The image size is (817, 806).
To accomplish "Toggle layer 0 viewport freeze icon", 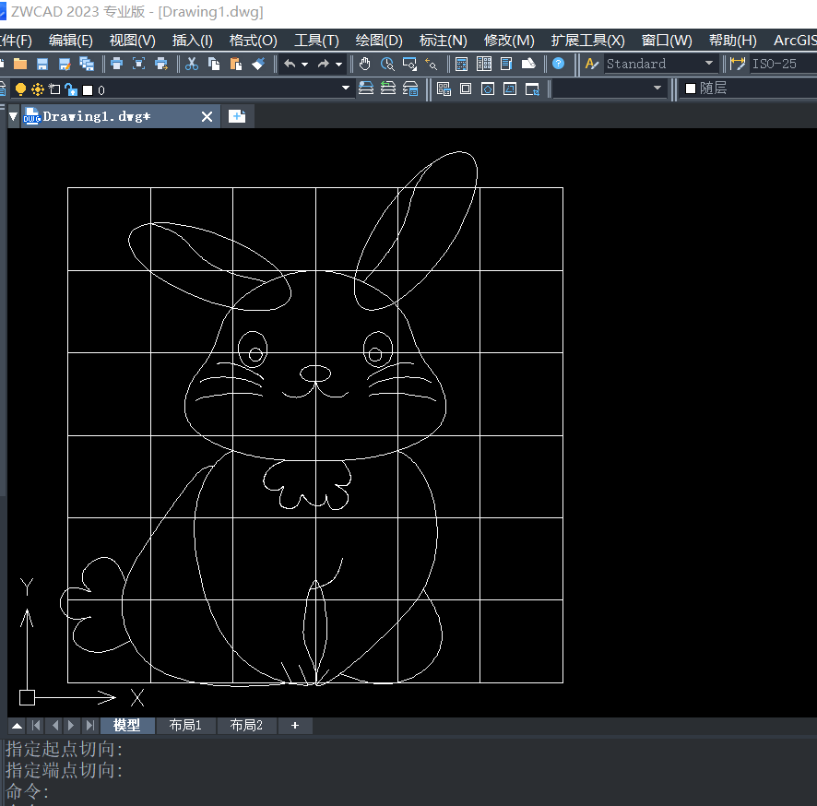I will [x=54, y=89].
